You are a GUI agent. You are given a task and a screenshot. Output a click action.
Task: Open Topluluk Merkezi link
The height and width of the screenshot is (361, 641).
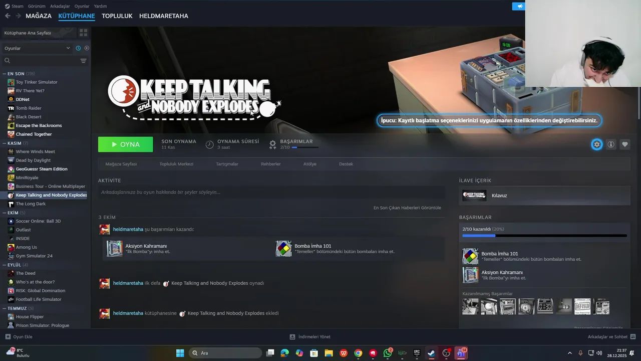(x=176, y=164)
